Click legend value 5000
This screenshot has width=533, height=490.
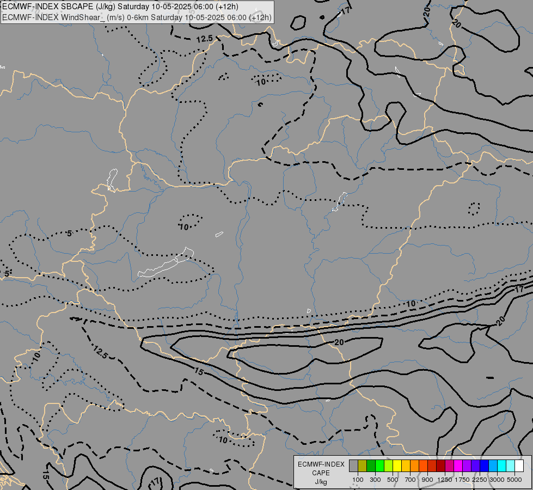(514, 480)
